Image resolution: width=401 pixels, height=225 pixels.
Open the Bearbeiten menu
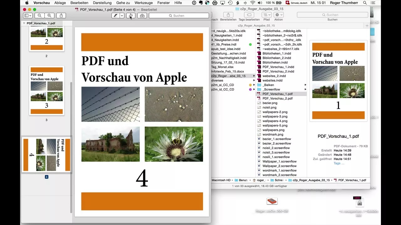pos(79,3)
